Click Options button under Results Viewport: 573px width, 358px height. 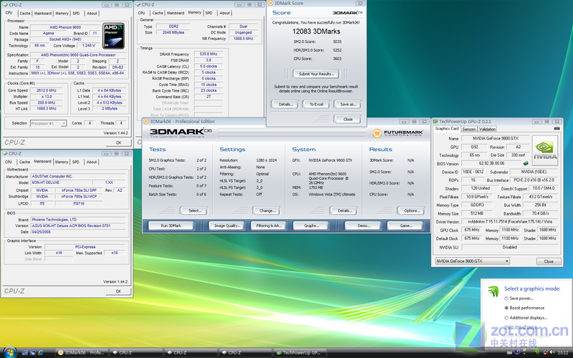(x=411, y=211)
